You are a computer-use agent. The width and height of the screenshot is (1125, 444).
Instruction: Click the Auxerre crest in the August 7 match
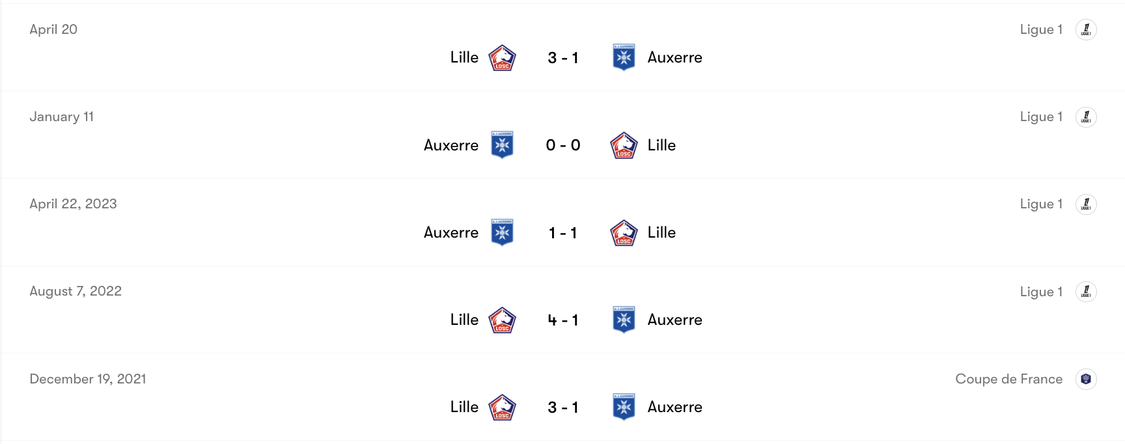pos(623,320)
